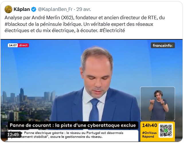This screenshot has height=143, width=184.
Task: Open the Kâplan display name
Action: (22, 9)
